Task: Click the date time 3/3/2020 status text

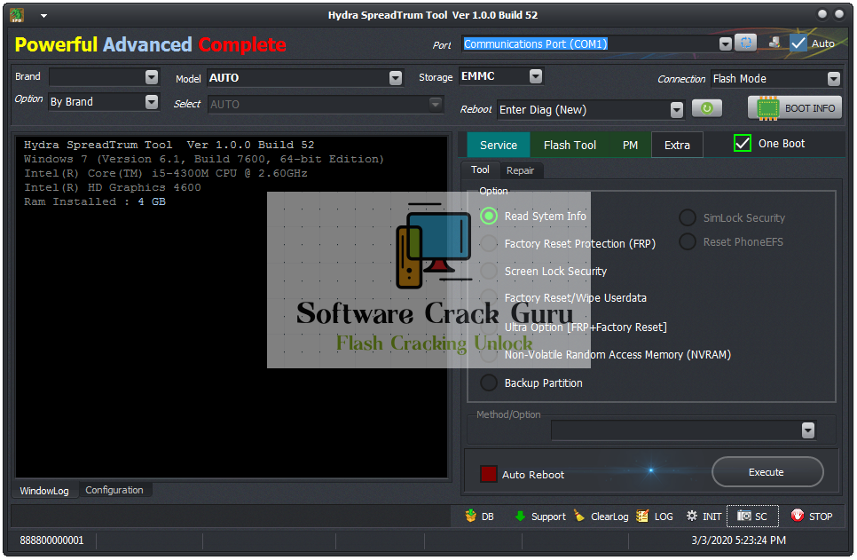Action: tap(738, 540)
